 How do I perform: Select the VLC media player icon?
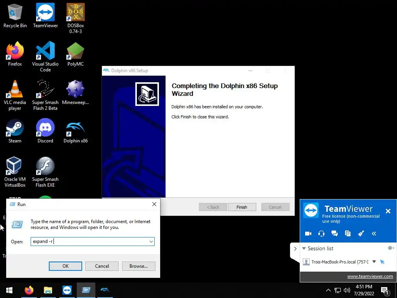[15, 95]
